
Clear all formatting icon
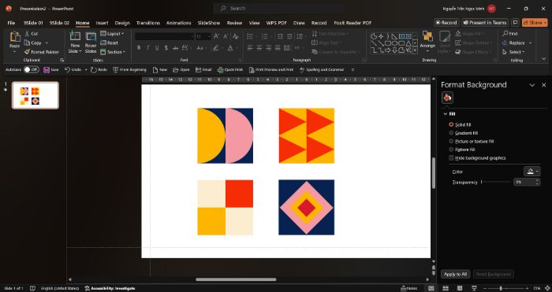point(236,36)
